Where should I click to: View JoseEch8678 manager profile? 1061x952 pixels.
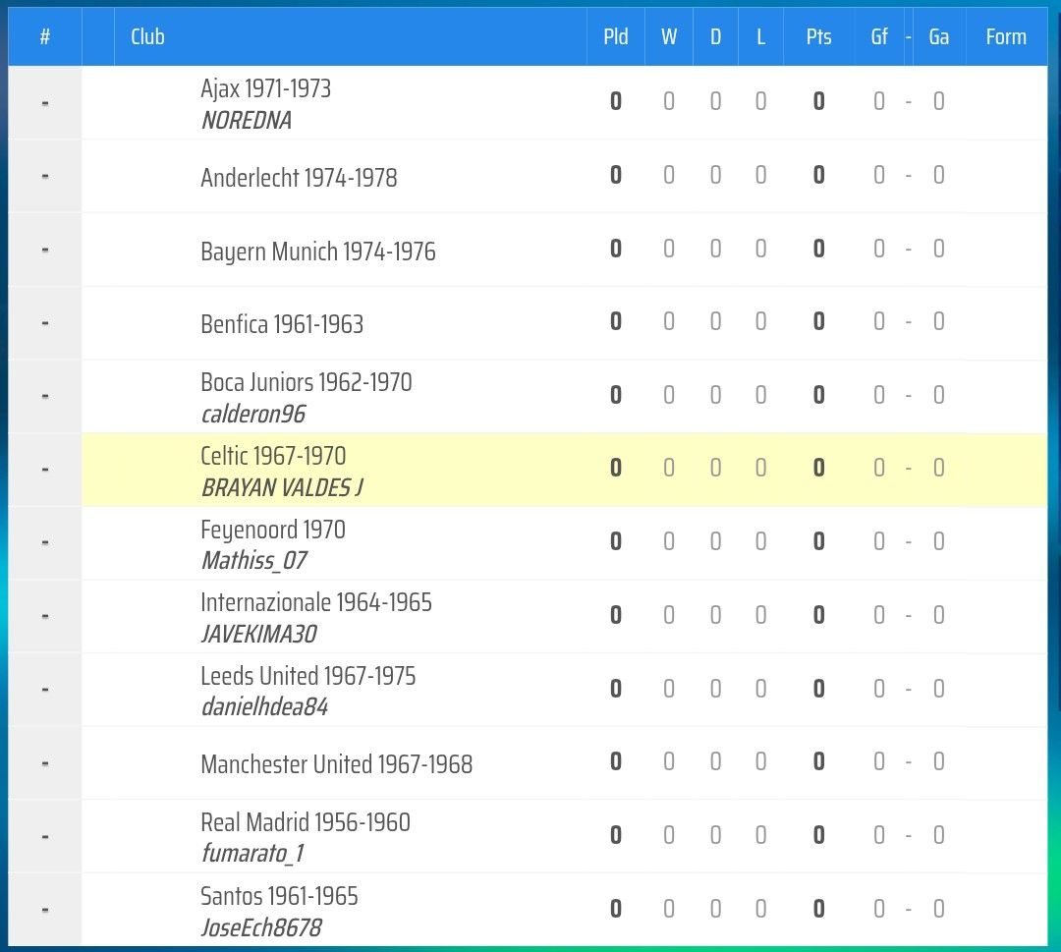pyautogui.click(x=261, y=927)
